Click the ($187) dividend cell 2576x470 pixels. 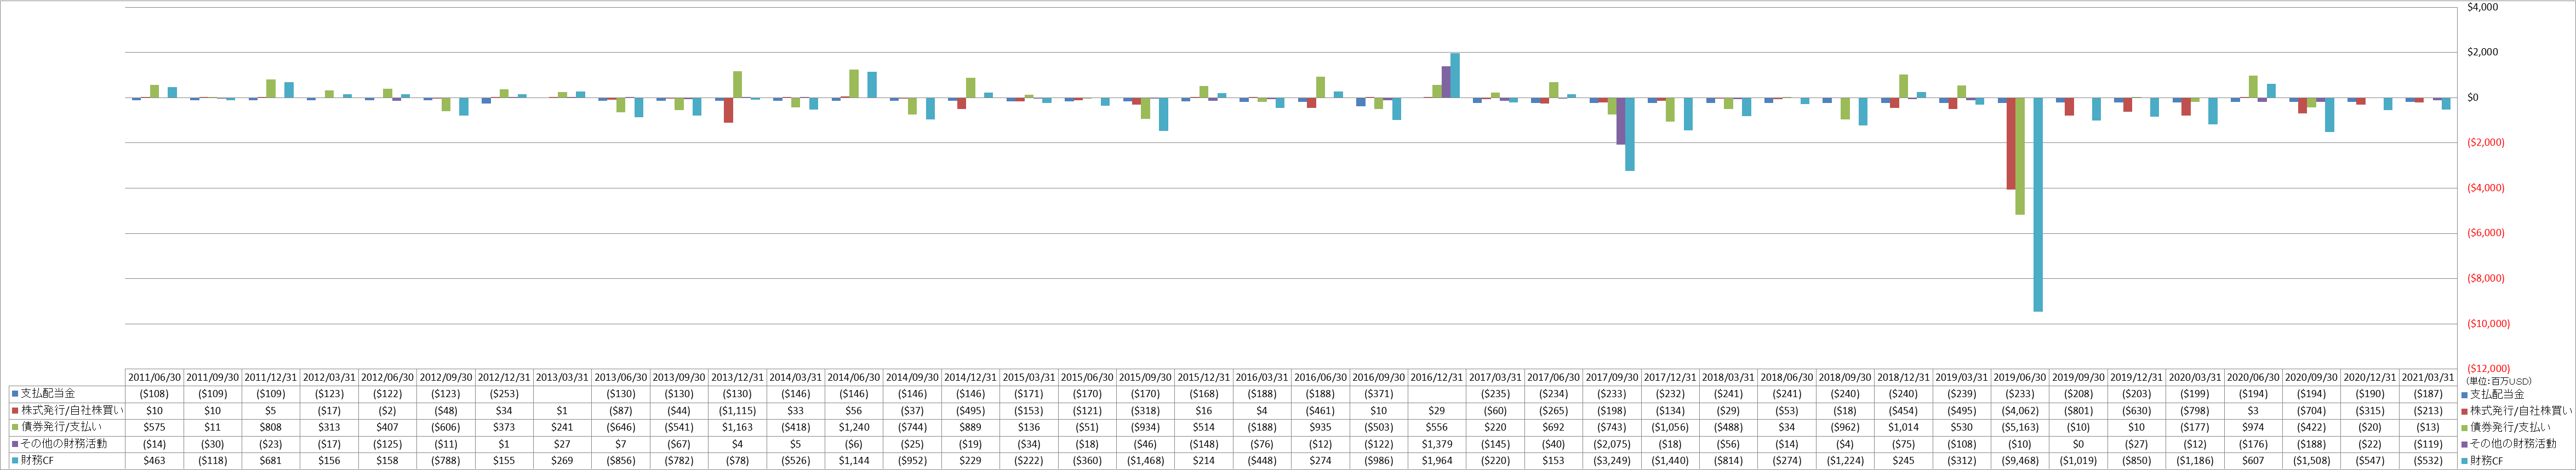click(2428, 394)
